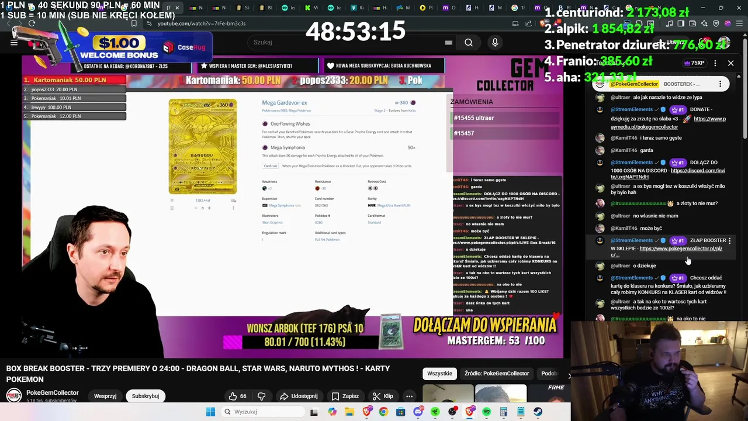This screenshot has width=748, height=421.
Task: Reload the page with the browser refresh icon
Action: click(x=32, y=23)
